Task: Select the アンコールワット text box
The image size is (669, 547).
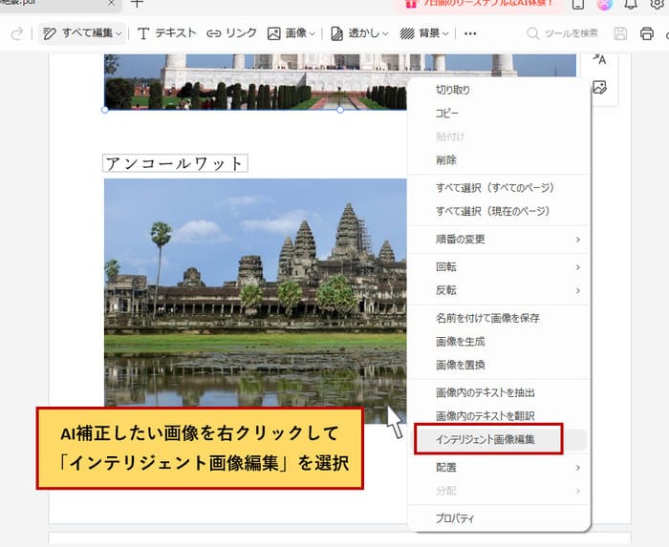Action: tap(175, 163)
